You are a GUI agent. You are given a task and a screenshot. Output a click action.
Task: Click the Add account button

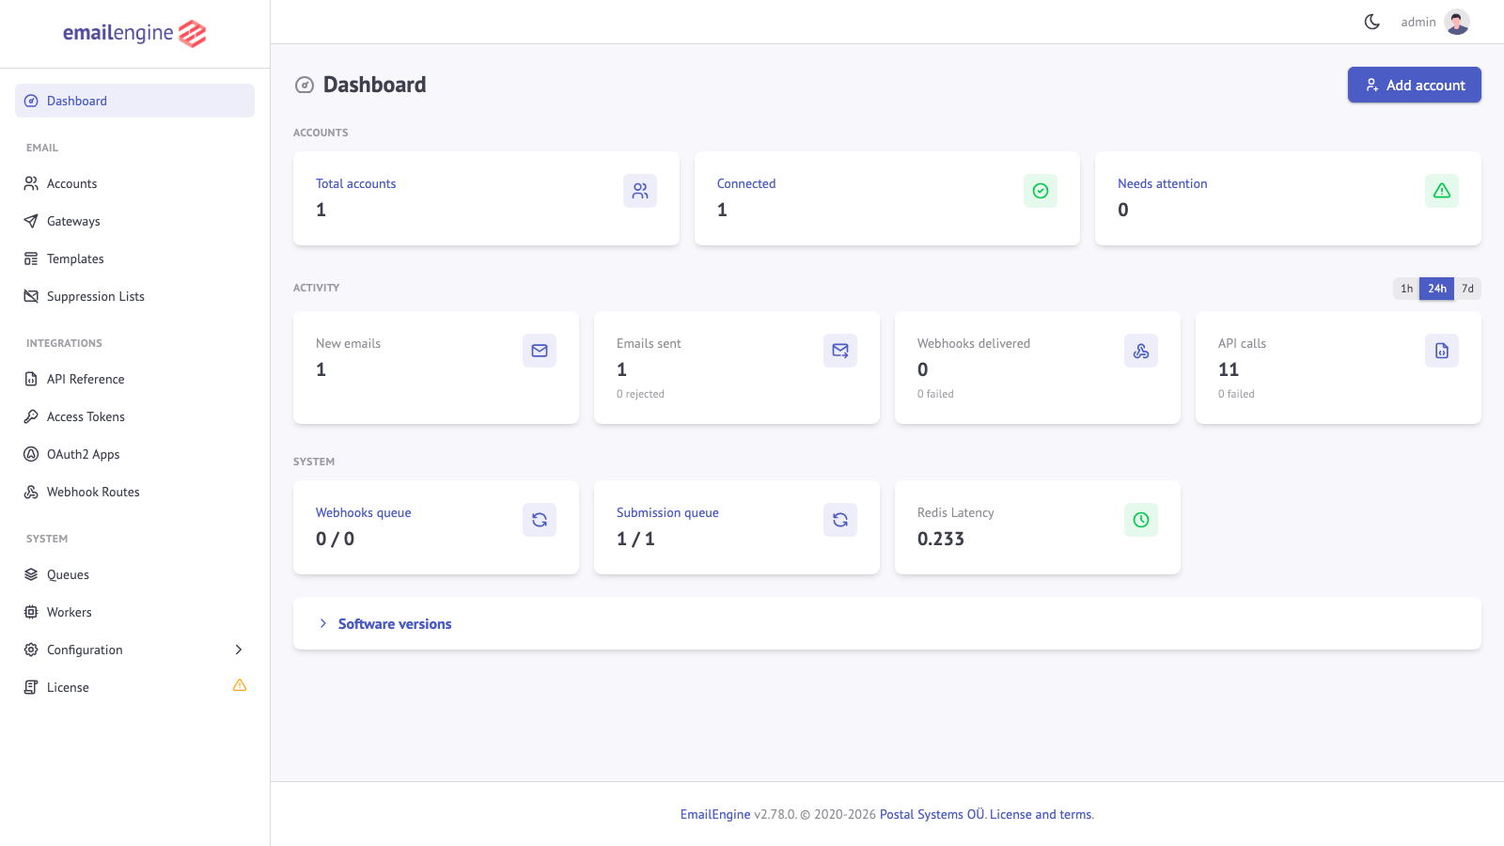[1414, 85]
